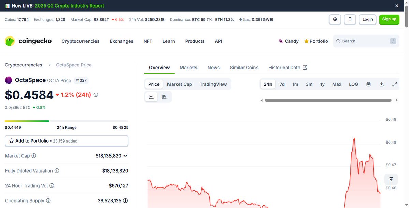
Task: Click 24 Hour Trading Vol info icon
Action: (x=52, y=185)
